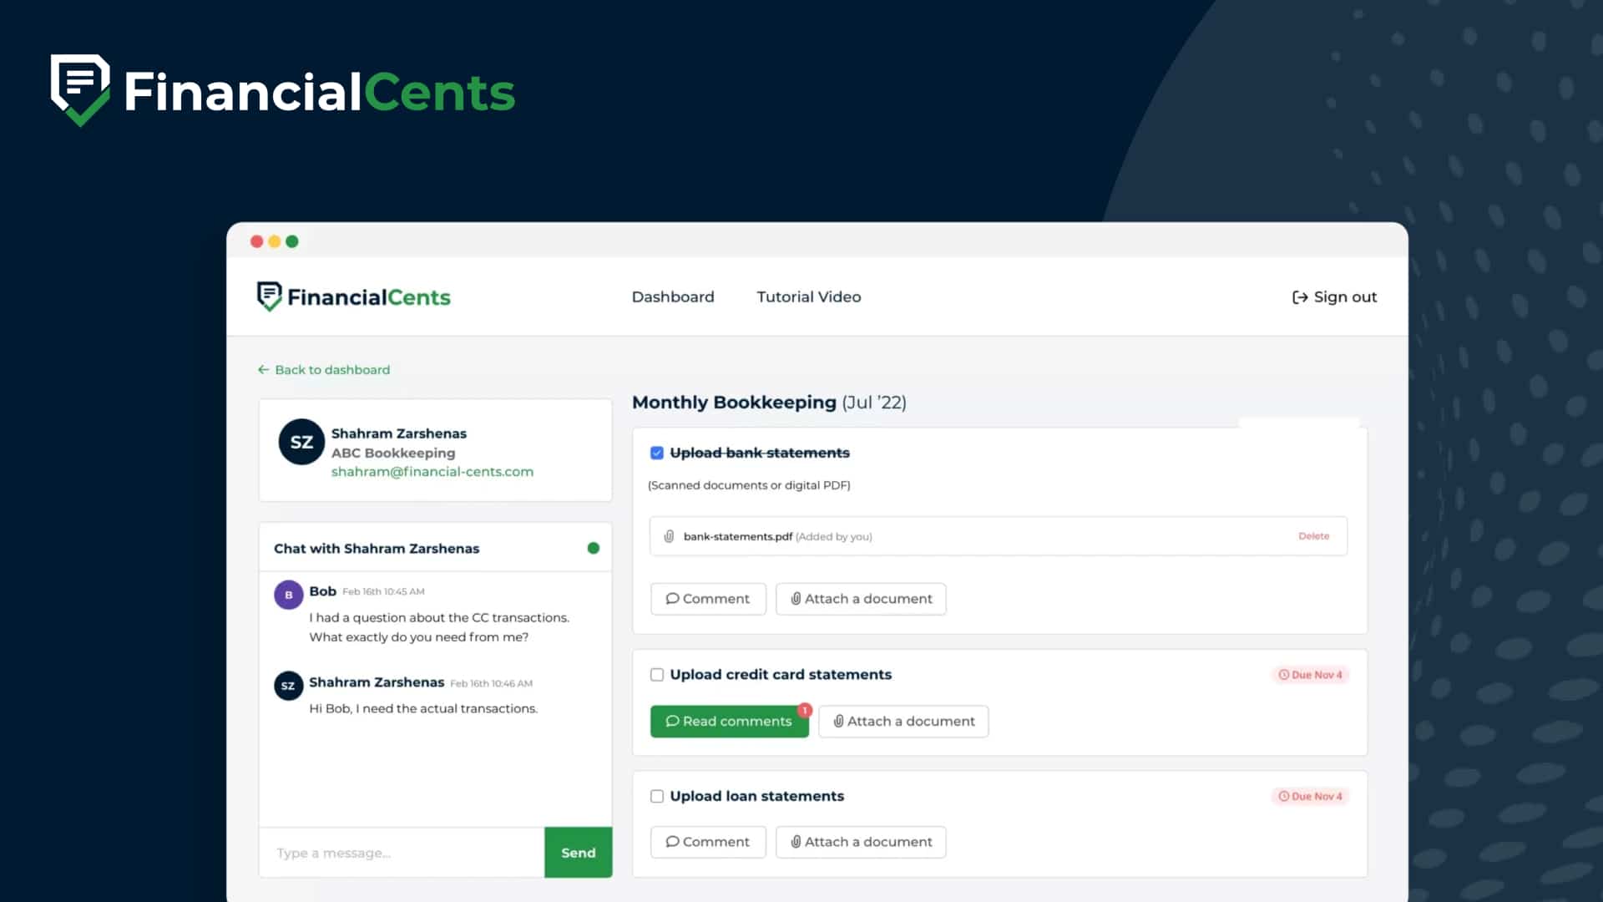Click the Shahram Zarshenas name in client card
The height and width of the screenshot is (902, 1603).
398,433
